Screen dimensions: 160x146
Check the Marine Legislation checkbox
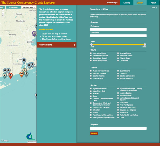point(118,78)
